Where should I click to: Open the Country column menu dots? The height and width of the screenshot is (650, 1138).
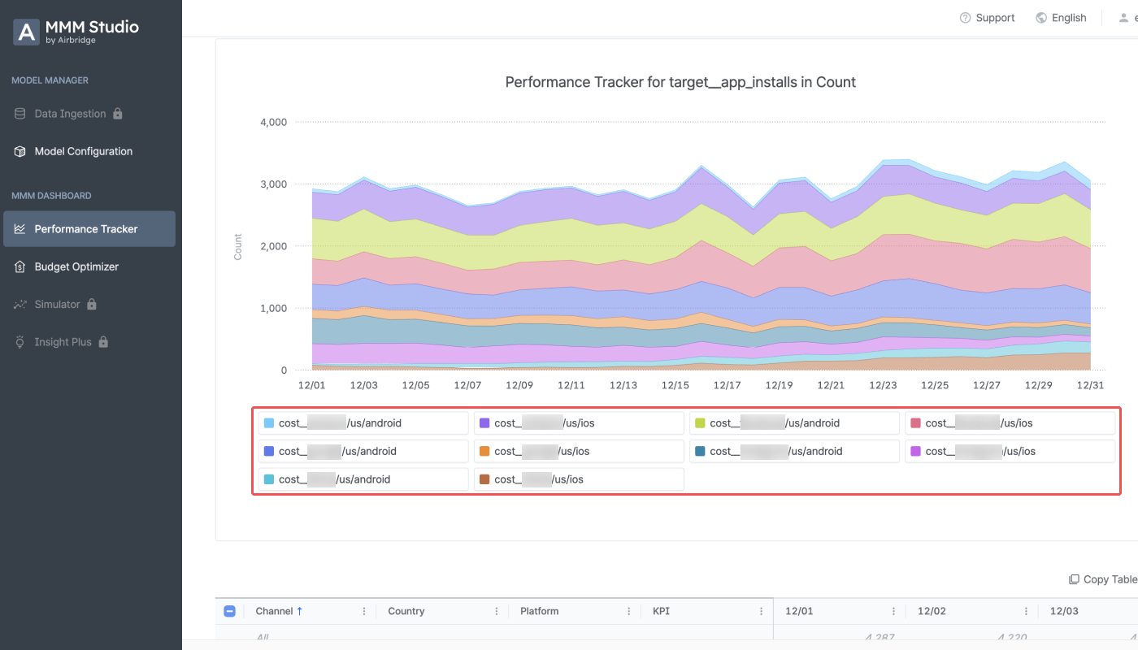[x=497, y=611]
